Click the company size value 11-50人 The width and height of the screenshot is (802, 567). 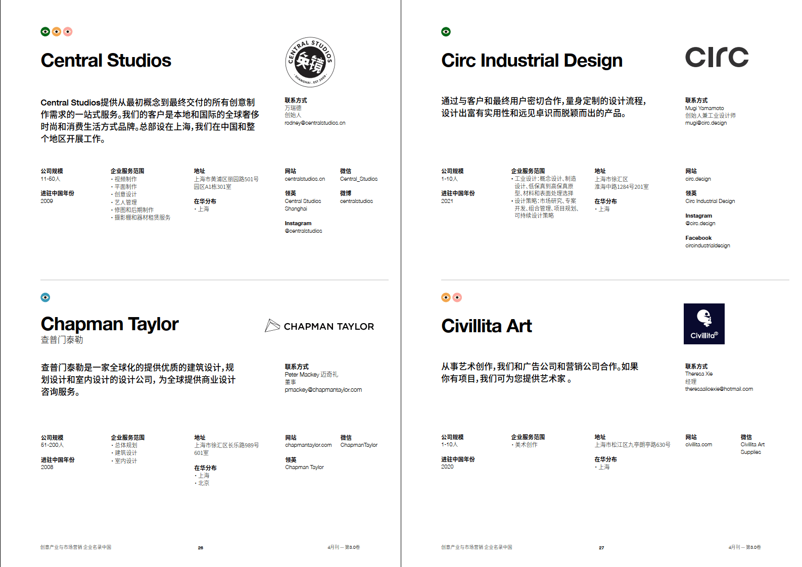coord(51,179)
